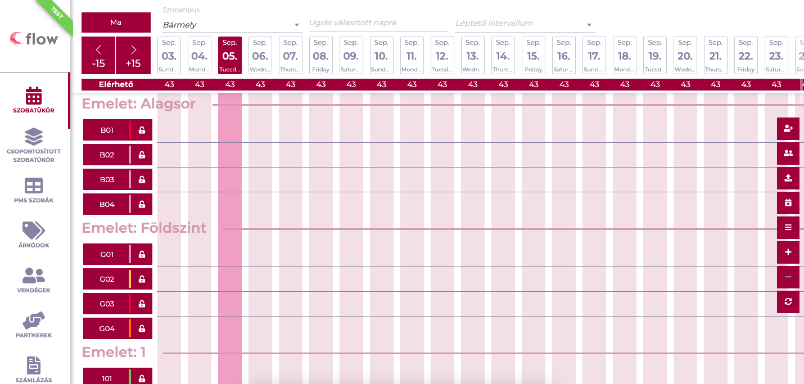Click the plus zoom-in button
This screenshot has width=804, height=384.
coord(788,252)
